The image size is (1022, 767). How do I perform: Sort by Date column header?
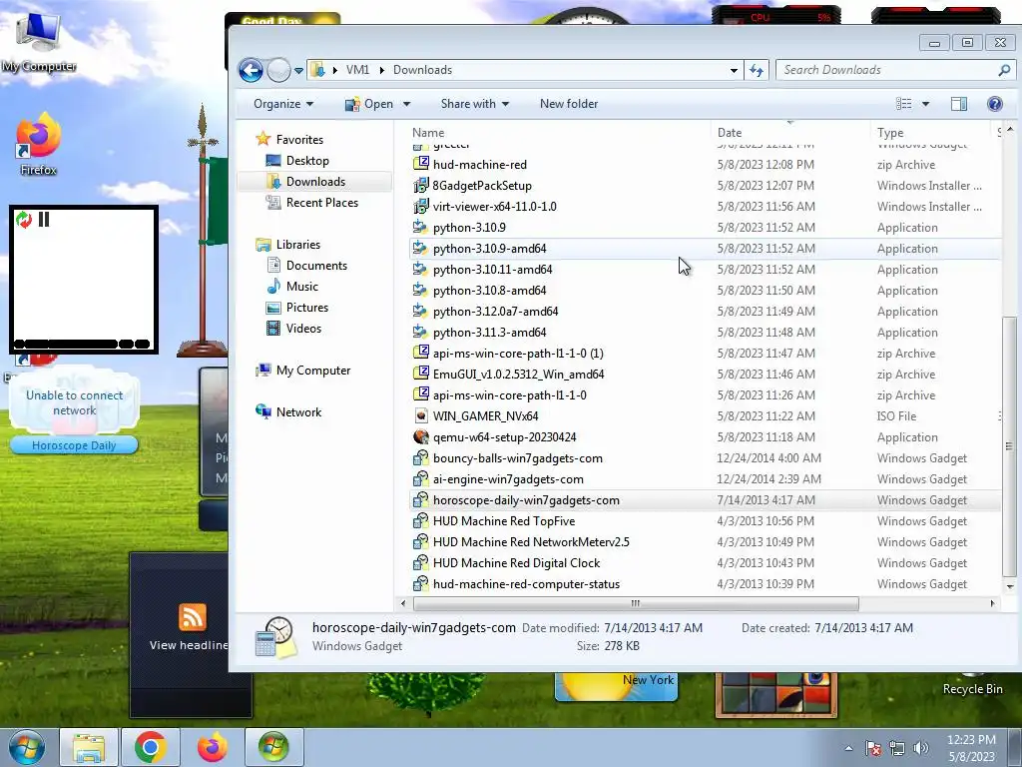click(x=730, y=133)
